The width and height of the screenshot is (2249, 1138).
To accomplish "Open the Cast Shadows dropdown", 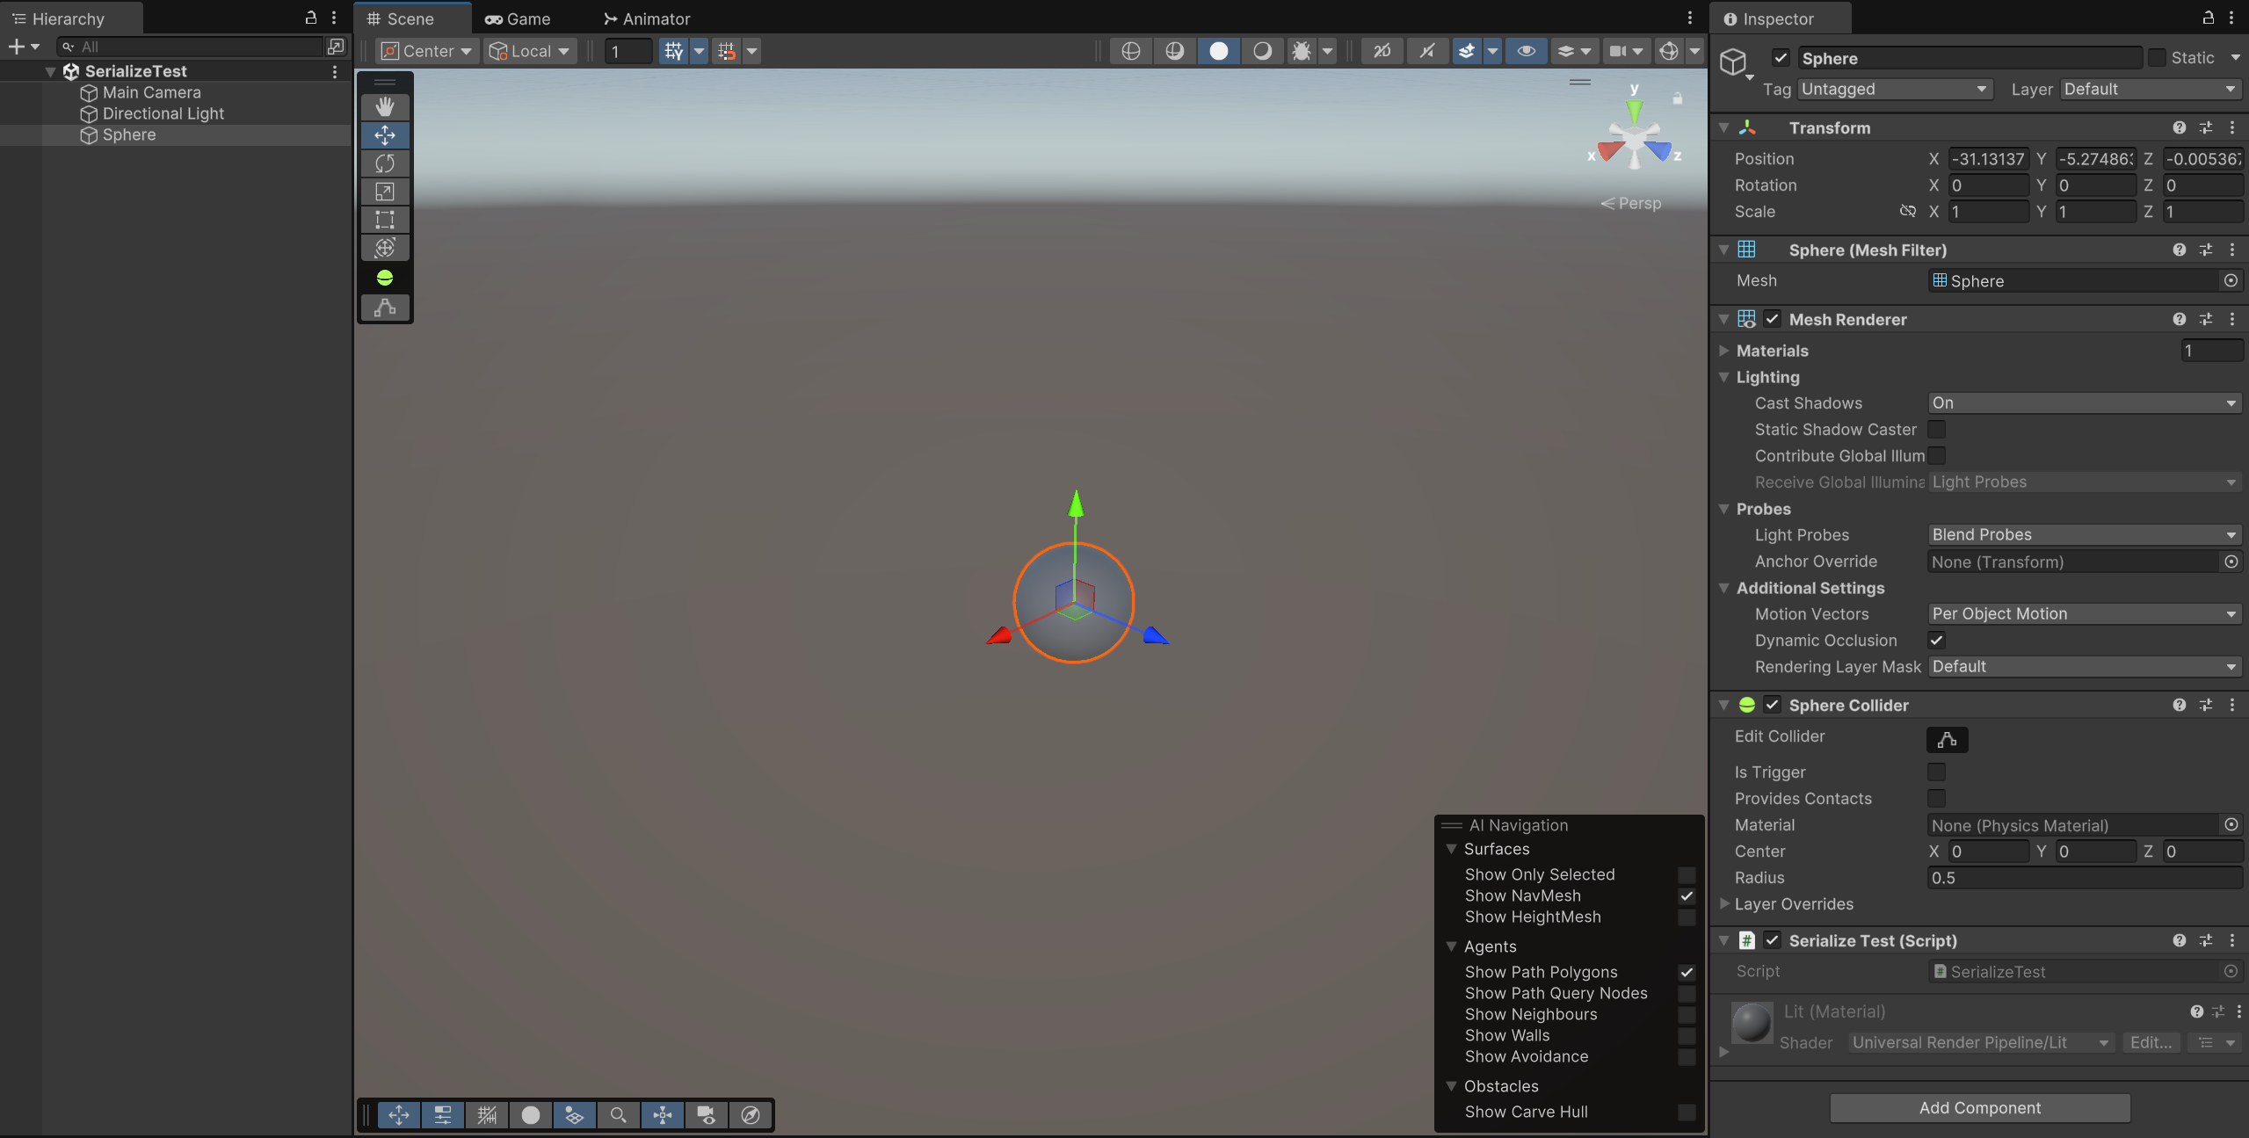I will (x=2082, y=403).
